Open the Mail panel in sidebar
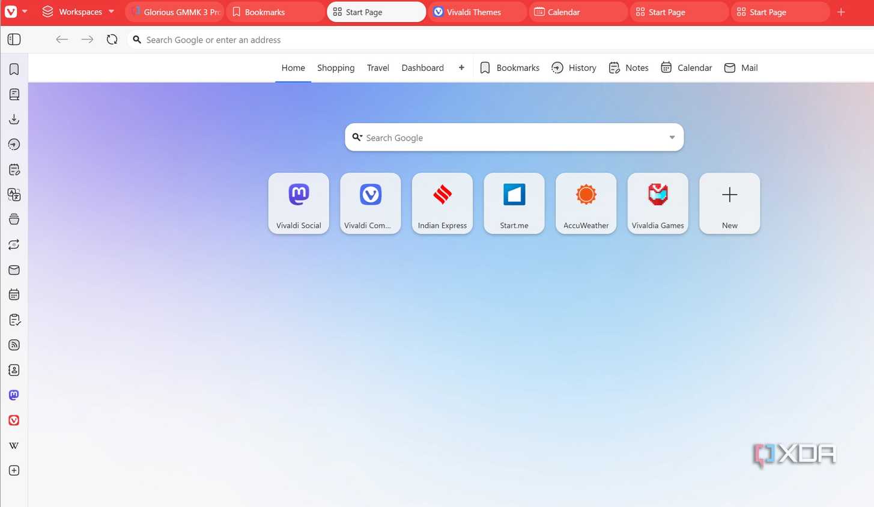Image resolution: width=874 pixels, height=507 pixels. pos(14,270)
